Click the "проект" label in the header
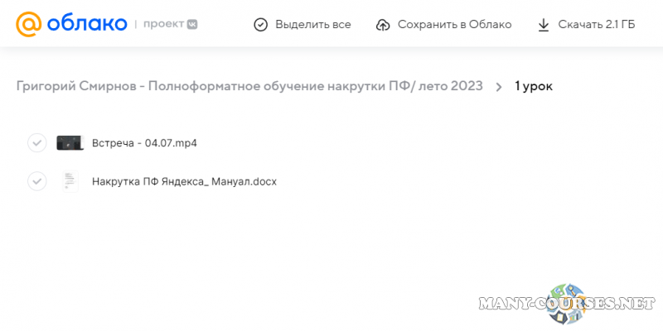663x331 pixels. [x=163, y=25]
